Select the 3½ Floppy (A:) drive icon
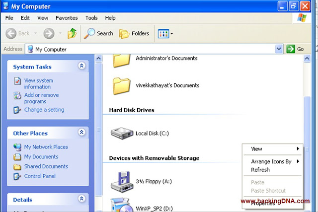The width and height of the screenshot is (318, 212). (122, 182)
